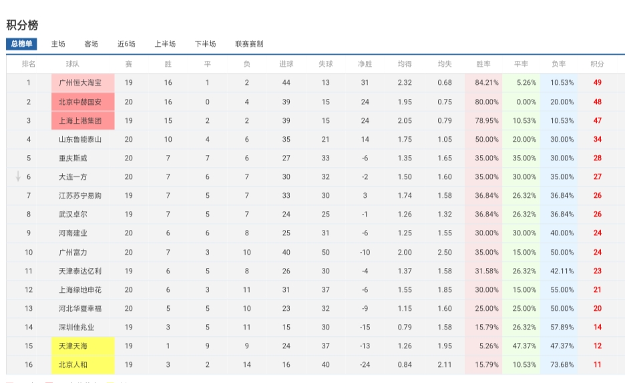Viewport: 625px width, 383px height.
Task: Open the 北京人和 team link
Action: coord(73,365)
